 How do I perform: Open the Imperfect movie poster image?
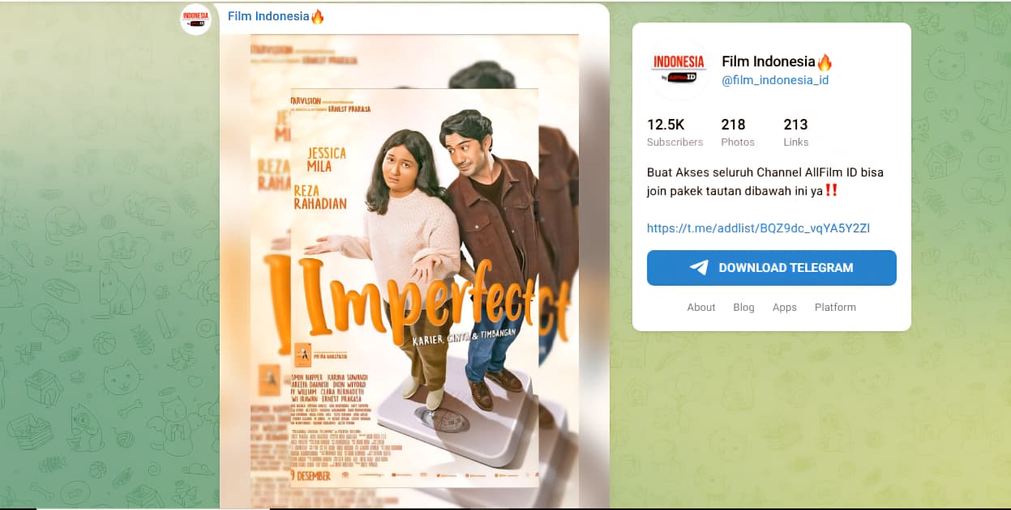(414, 271)
